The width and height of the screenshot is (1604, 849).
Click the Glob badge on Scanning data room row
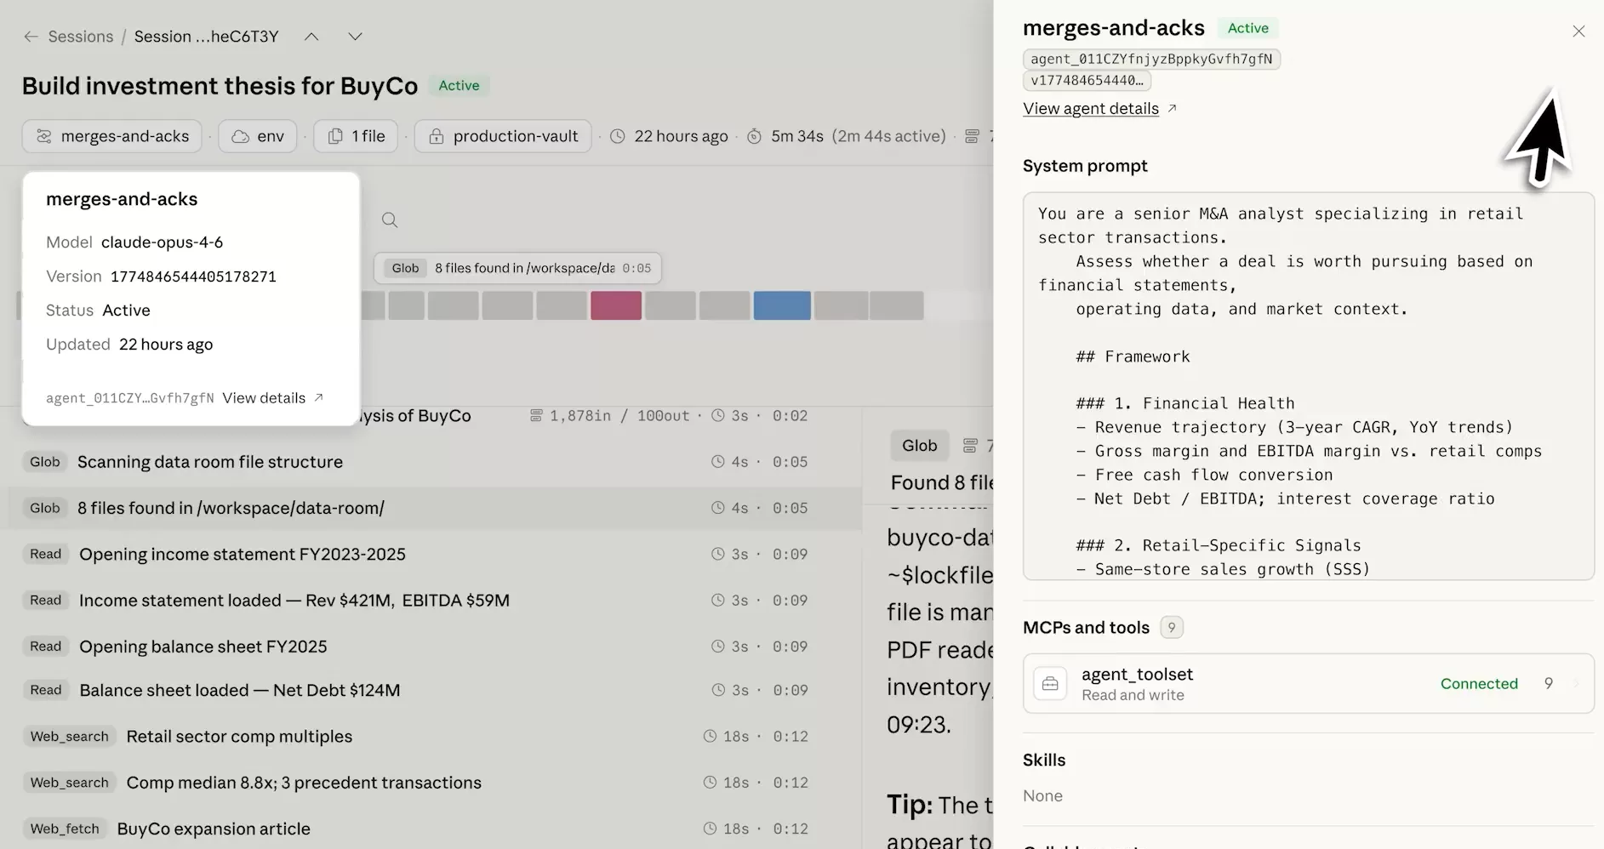coord(44,461)
